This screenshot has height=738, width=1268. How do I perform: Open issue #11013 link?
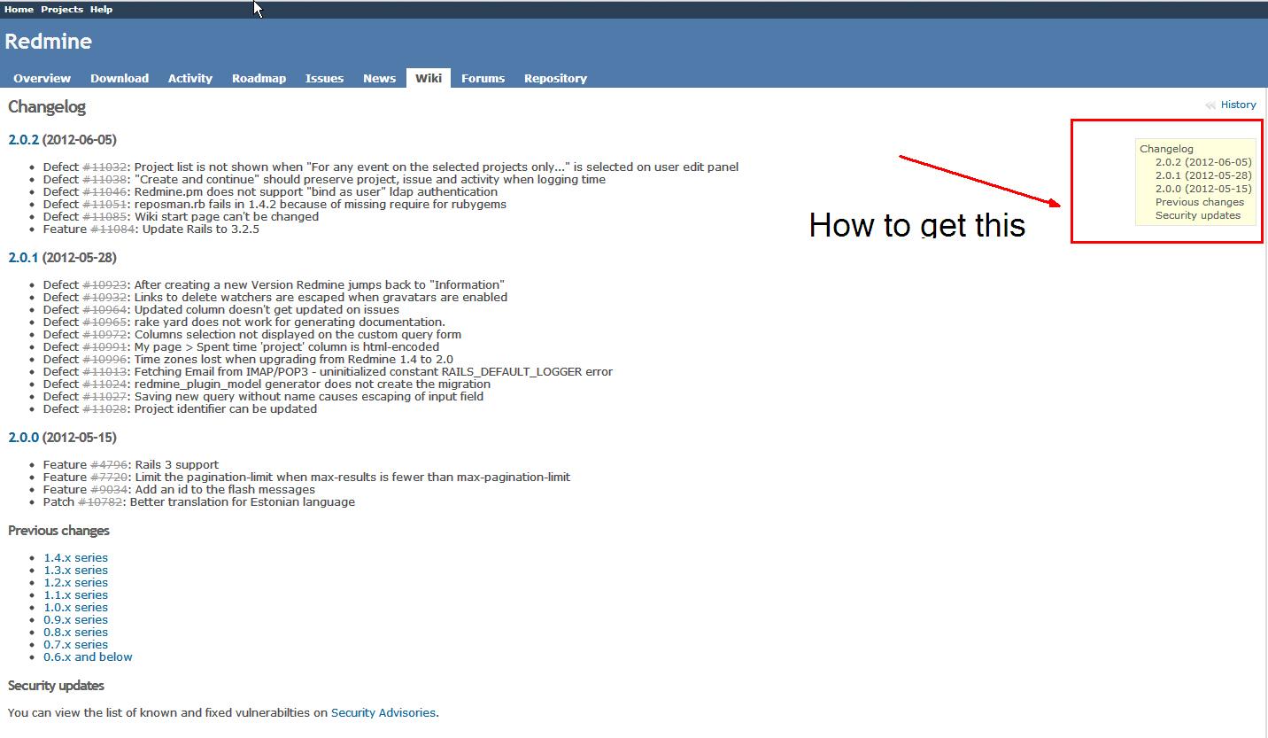[x=105, y=371]
